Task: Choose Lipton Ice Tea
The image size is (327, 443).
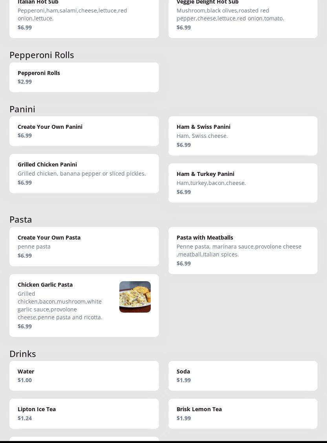Action: [x=84, y=414]
